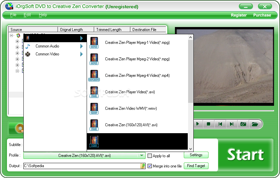
Task: Expand the first plus node under DVD root
Action: point(17,41)
